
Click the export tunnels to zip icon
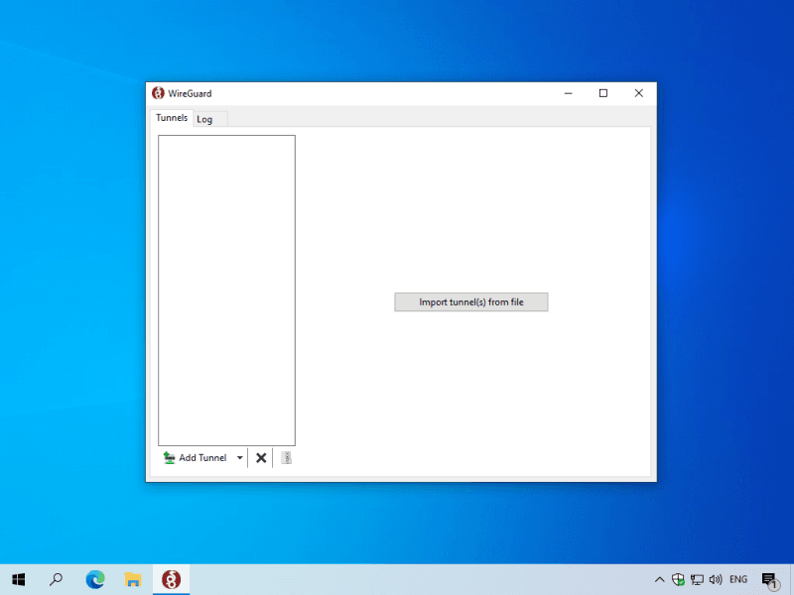coord(286,458)
